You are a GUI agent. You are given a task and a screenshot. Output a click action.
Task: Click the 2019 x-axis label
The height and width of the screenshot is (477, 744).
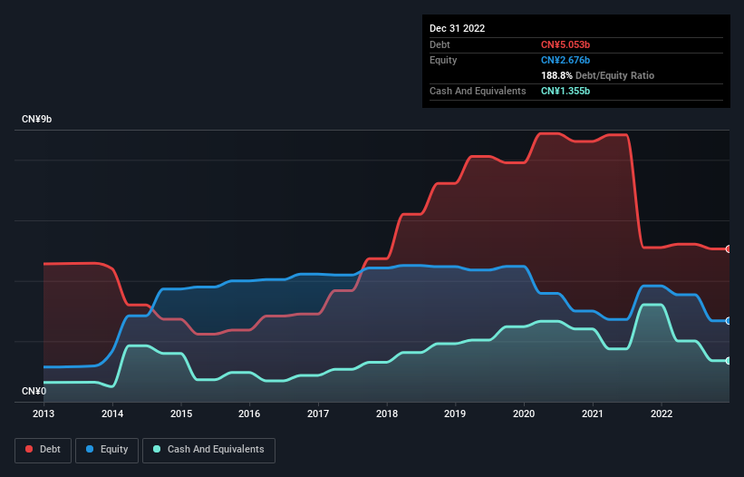(x=455, y=414)
